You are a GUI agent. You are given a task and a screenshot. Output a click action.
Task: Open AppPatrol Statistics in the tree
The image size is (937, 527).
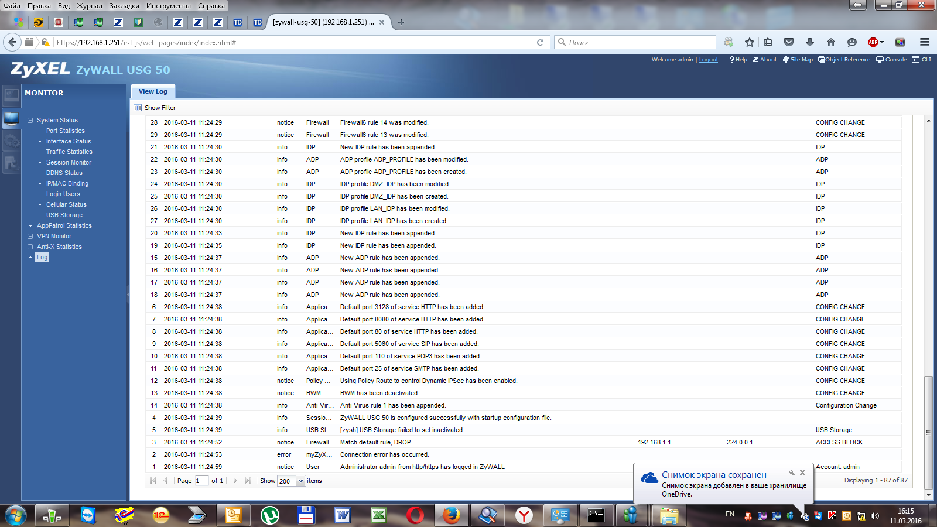click(64, 225)
